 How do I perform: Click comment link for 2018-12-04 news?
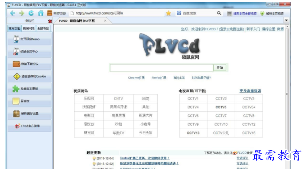pyautogui.click(x=242, y=158)
